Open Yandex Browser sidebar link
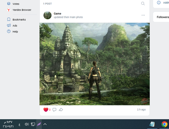The height and width of the screenshot is (129, 169). (22, 10)
